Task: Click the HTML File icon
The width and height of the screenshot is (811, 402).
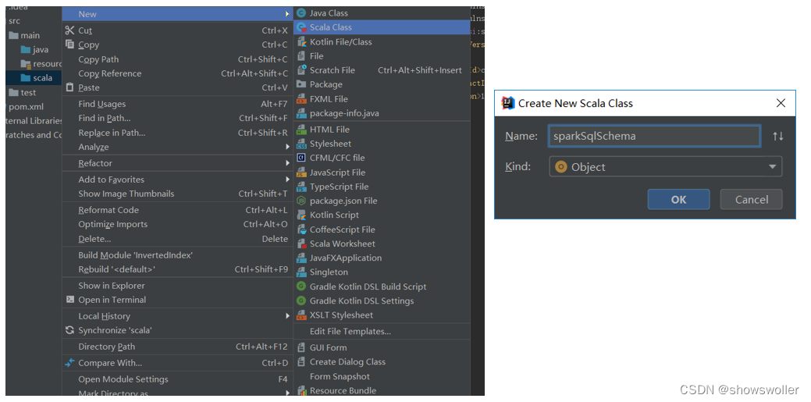Action: coord(301,130)
